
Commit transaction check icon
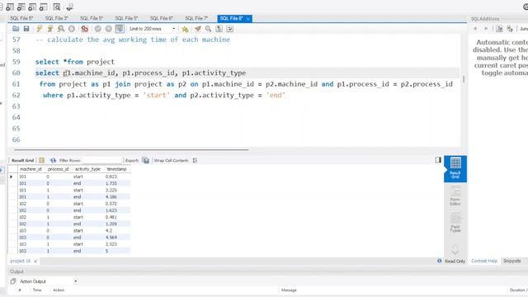coord(97,29)
